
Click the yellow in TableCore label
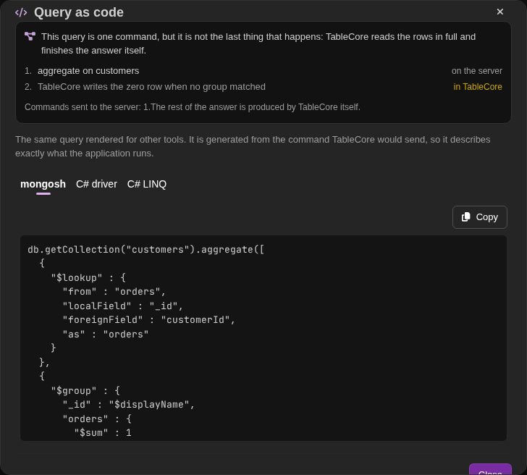coord(478,87)
